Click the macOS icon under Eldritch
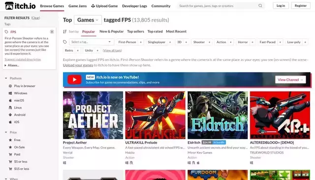315x180 pixels. (198, 163)
